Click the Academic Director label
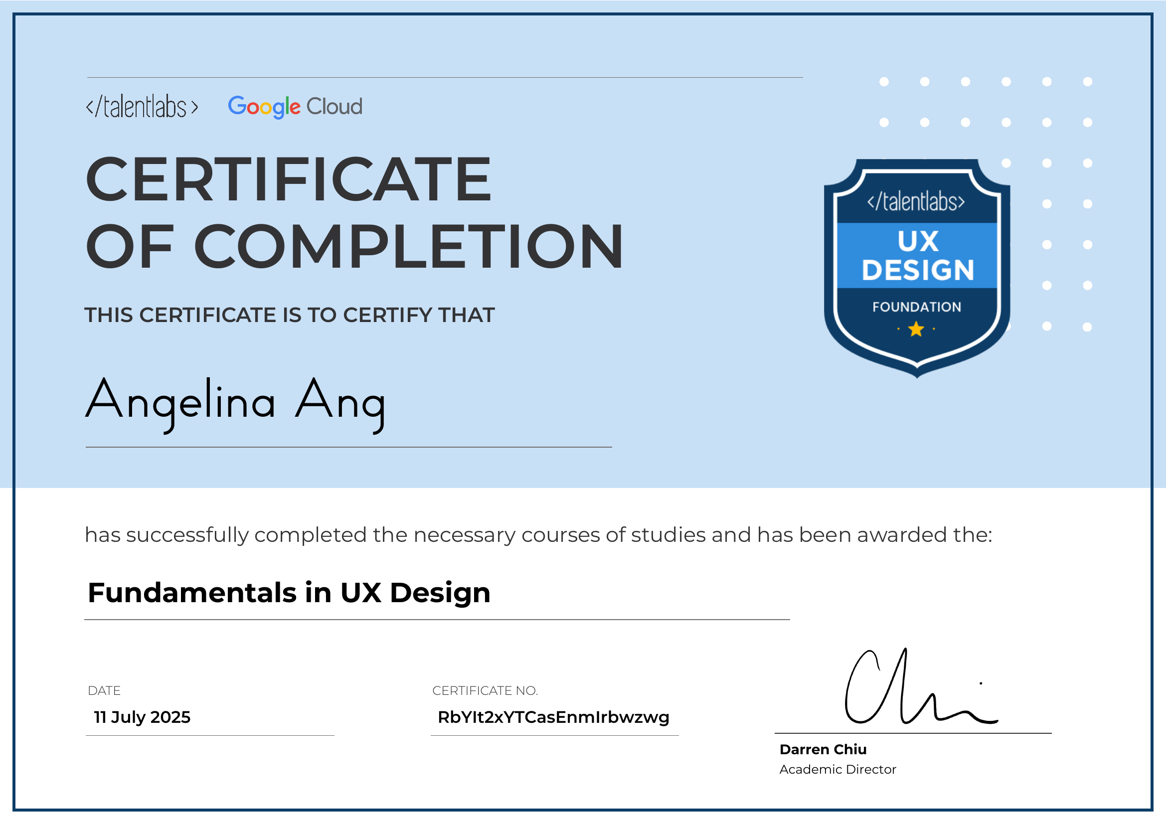This screenshot has width=1166, height=824. coord(837,769)
